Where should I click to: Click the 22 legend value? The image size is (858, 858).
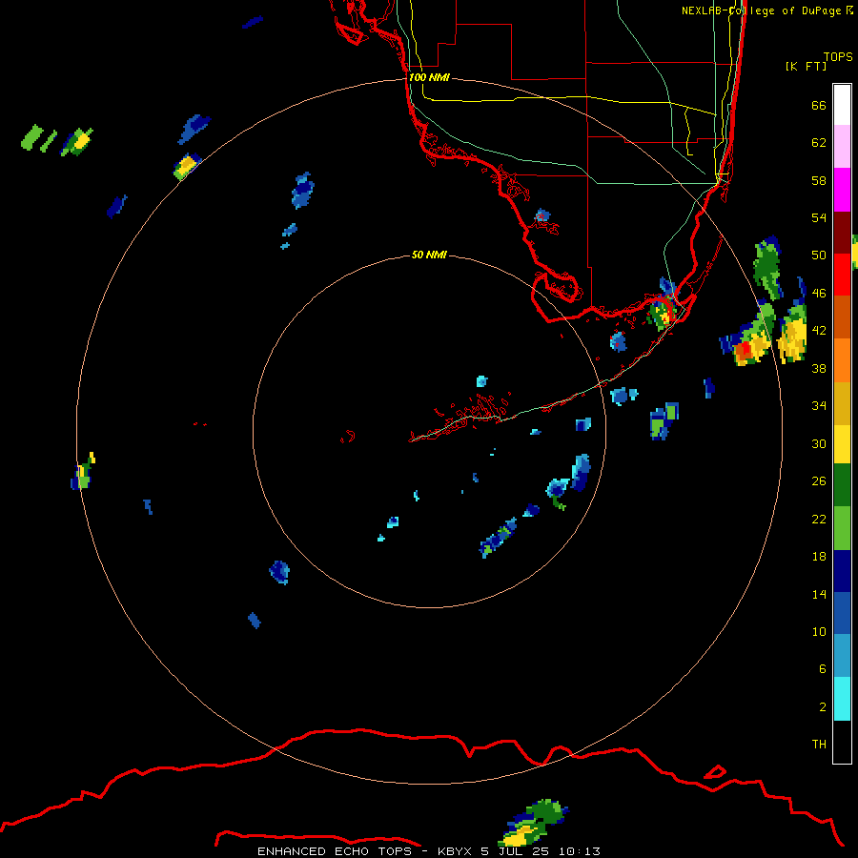click(x=819, y=519)
